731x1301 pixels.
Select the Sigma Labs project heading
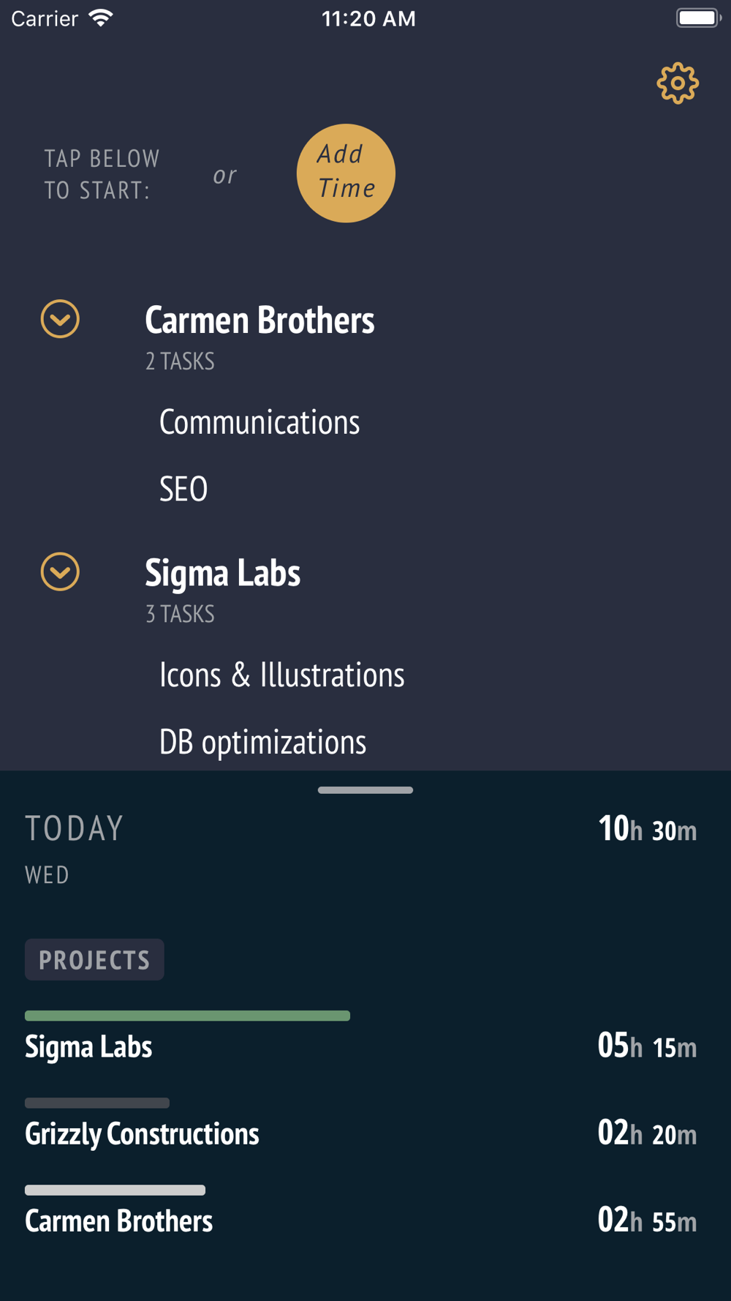tap(222, 572)
